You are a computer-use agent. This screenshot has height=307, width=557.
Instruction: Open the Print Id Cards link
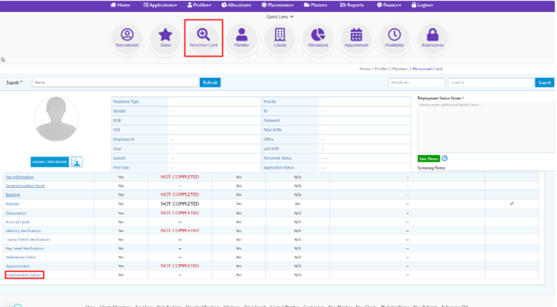point(18,222)
